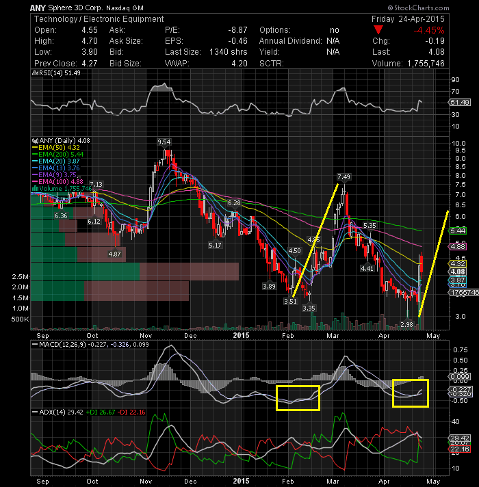
Task: Click the EMA(9) 3.75 legend entry
Action: point(54,175)
